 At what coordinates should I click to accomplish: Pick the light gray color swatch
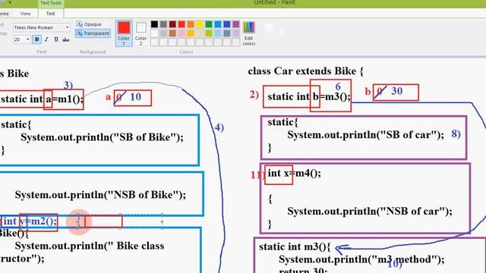coord(163,33)
